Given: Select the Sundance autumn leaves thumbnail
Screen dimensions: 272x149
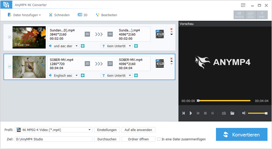Looking at the screenshot, I should click(x=29, y=37).
